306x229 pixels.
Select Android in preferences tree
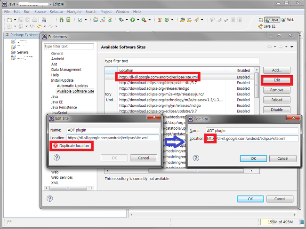(57, 59)
